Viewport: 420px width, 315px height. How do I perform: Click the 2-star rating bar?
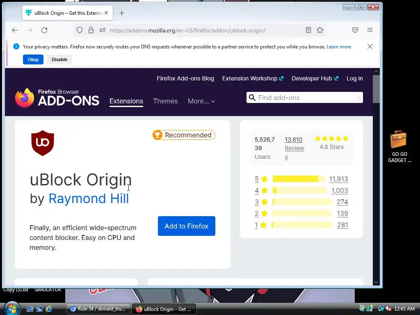coord(302,213)
